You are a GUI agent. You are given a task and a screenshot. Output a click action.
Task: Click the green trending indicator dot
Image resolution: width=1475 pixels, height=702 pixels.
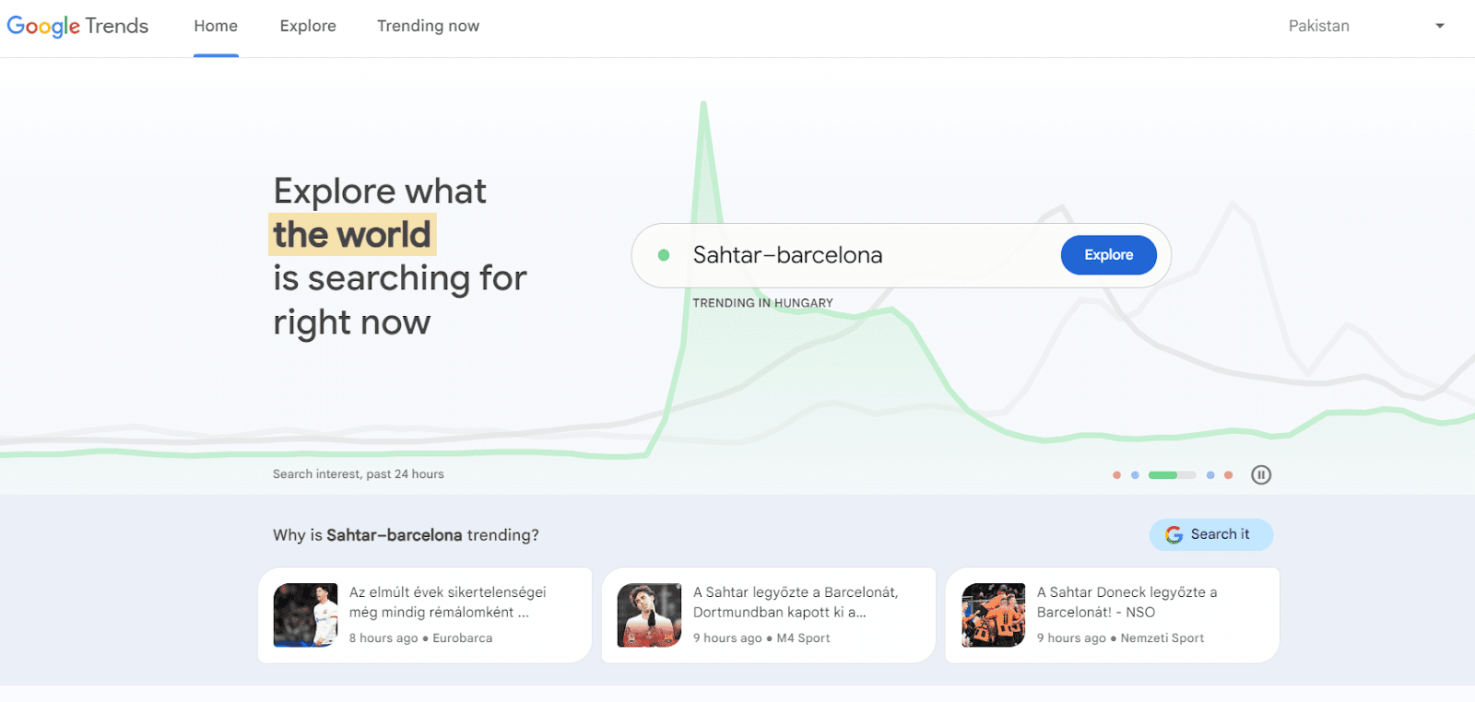click(664, 255)
